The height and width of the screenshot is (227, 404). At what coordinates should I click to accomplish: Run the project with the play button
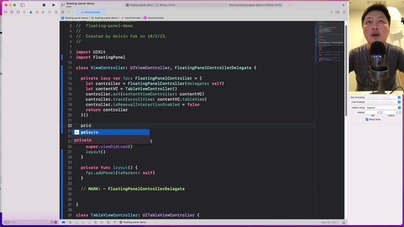pyautogui.click(x=54, y=5)
